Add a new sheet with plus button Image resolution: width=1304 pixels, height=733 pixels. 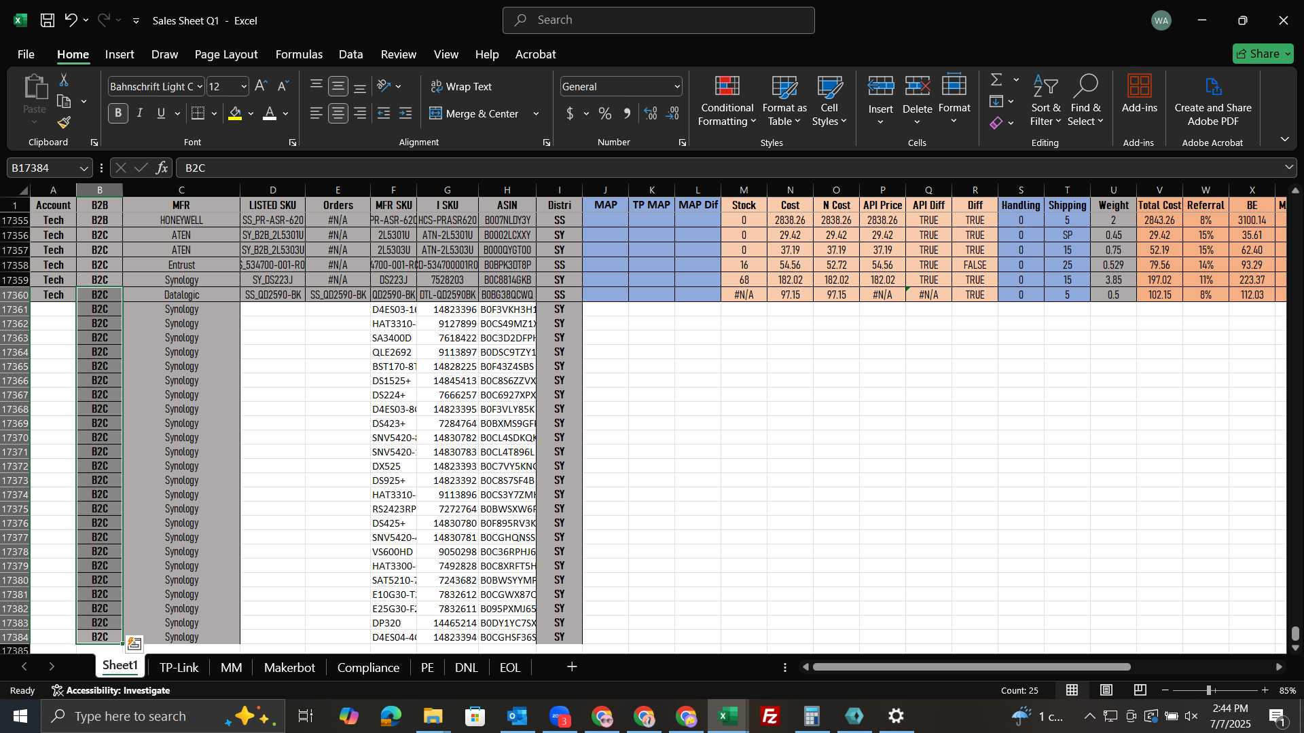[572, 668]
